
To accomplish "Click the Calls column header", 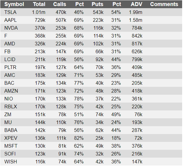I will coord(60,4).
